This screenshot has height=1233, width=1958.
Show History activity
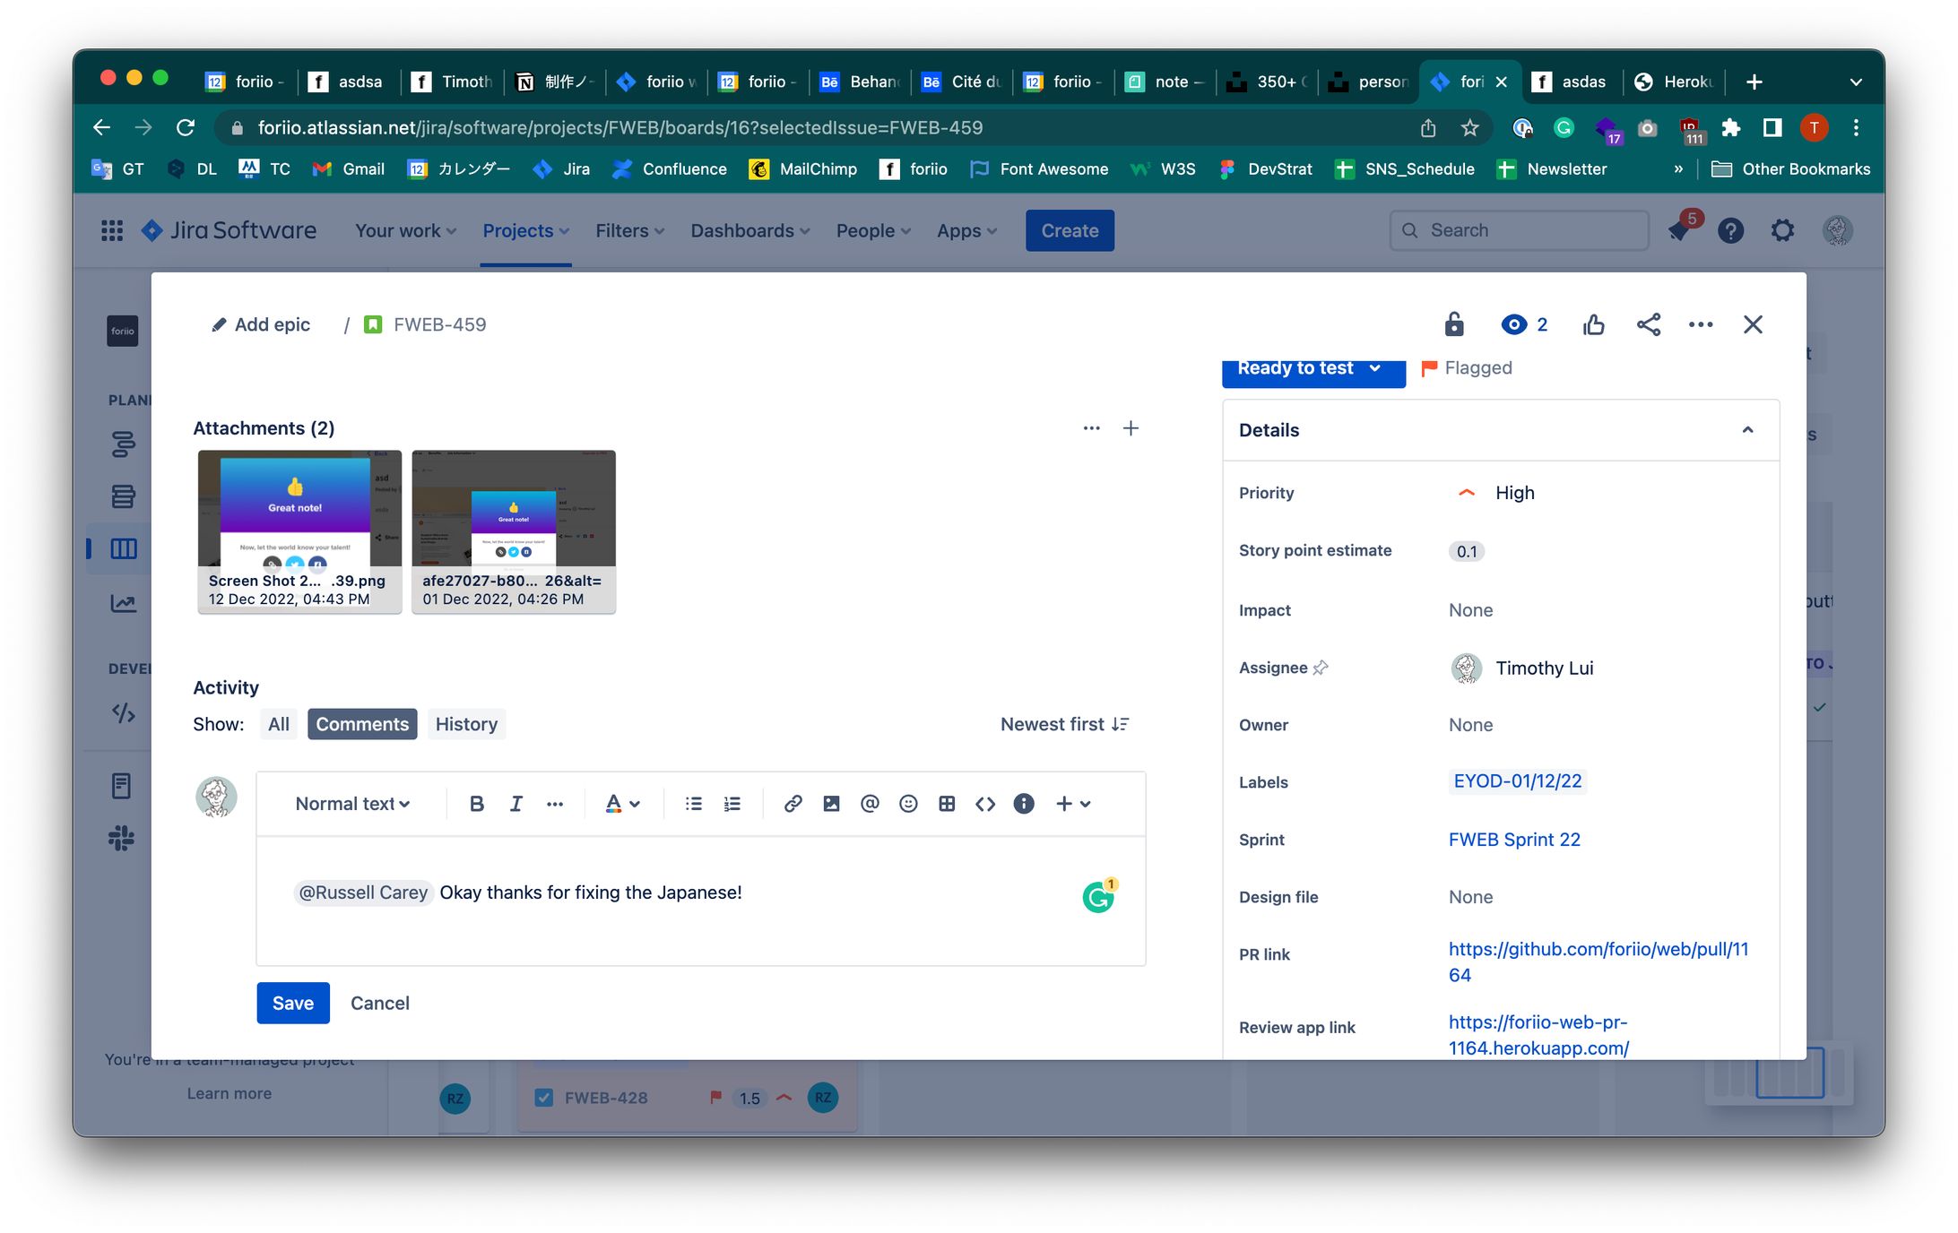pyautogui.click(x=466, y=724)
